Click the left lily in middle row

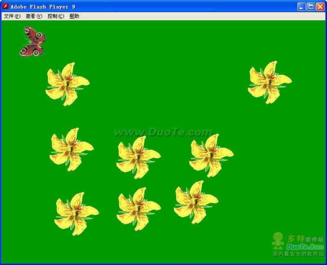point(72,149)
